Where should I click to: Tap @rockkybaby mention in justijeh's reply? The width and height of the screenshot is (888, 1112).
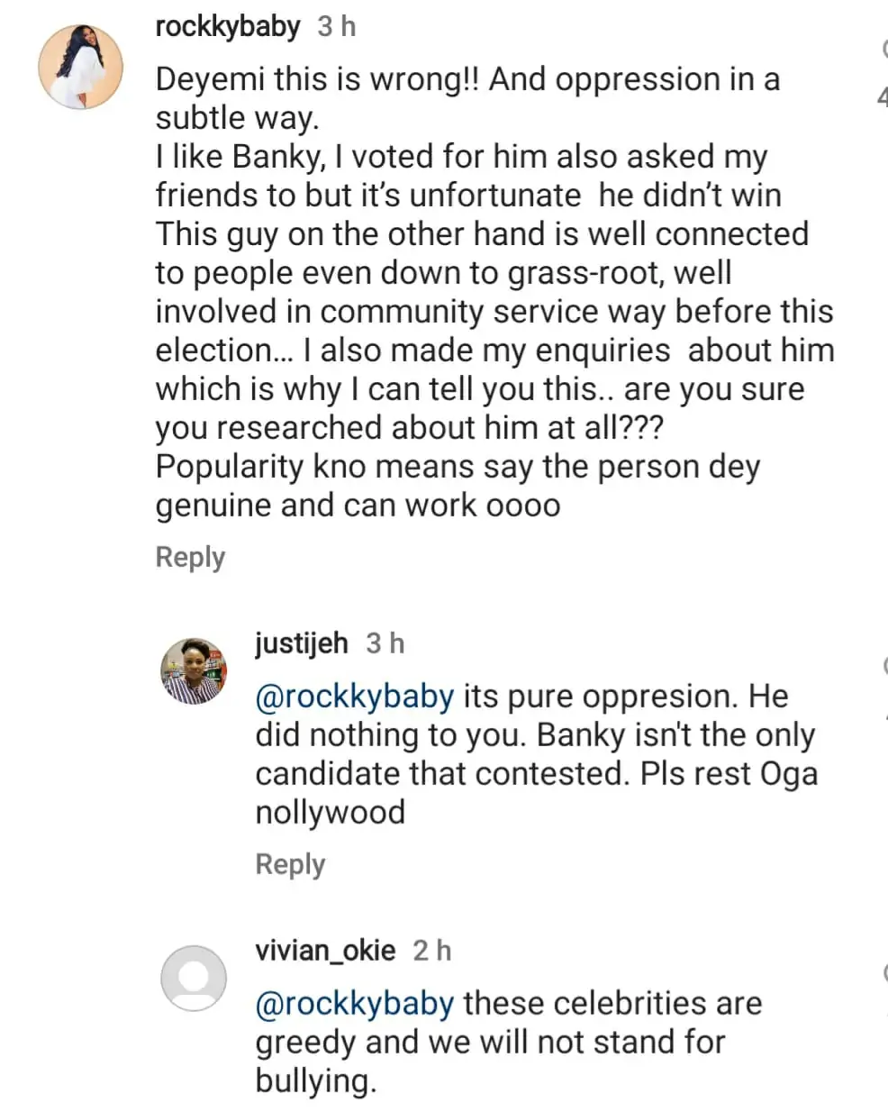(354, 697)
